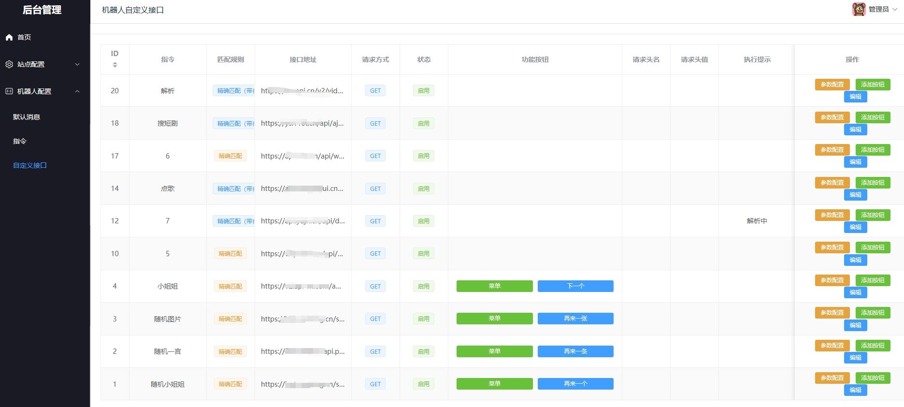Go to the 指令 menu item
This screenshot has height=407, width=904.
20,141
